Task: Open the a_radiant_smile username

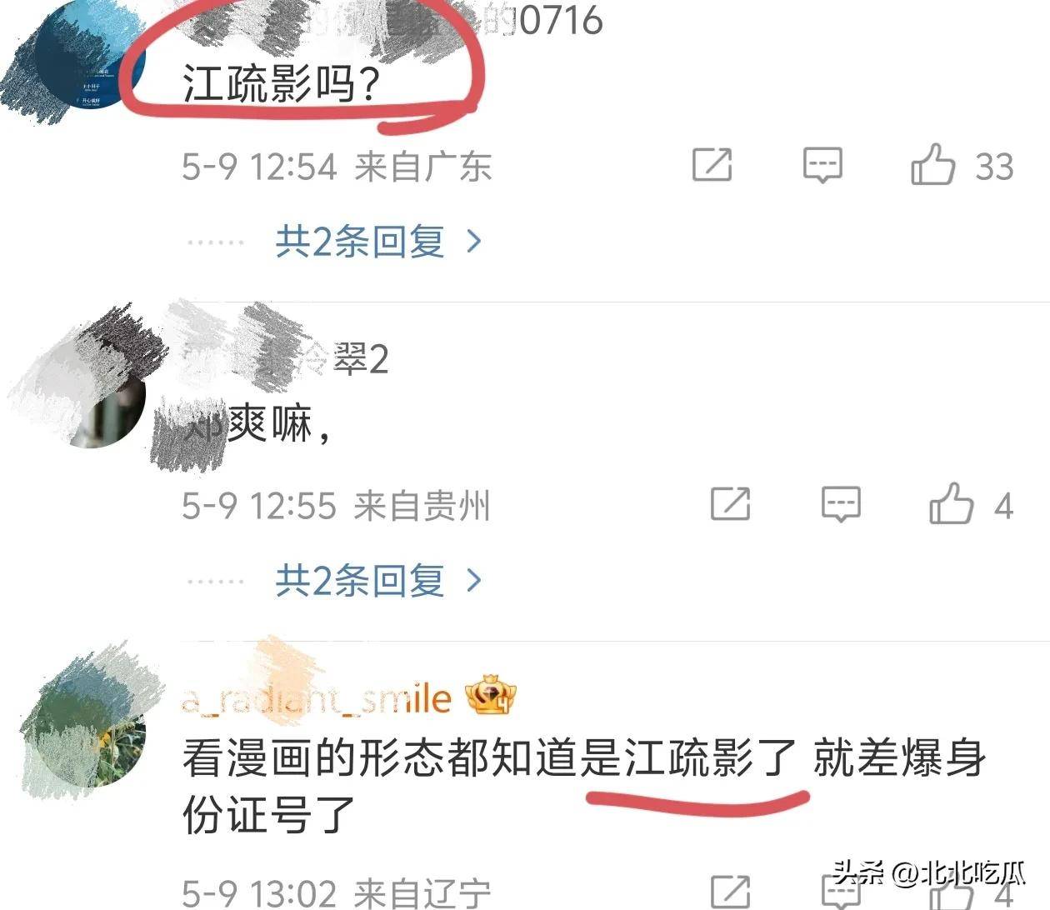Action: click(x=317, y=698)
